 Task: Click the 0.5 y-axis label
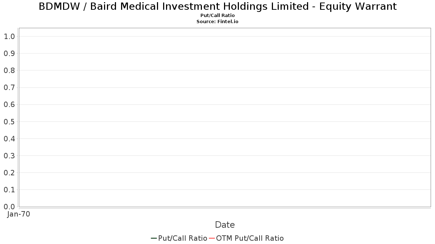[9, 122]
